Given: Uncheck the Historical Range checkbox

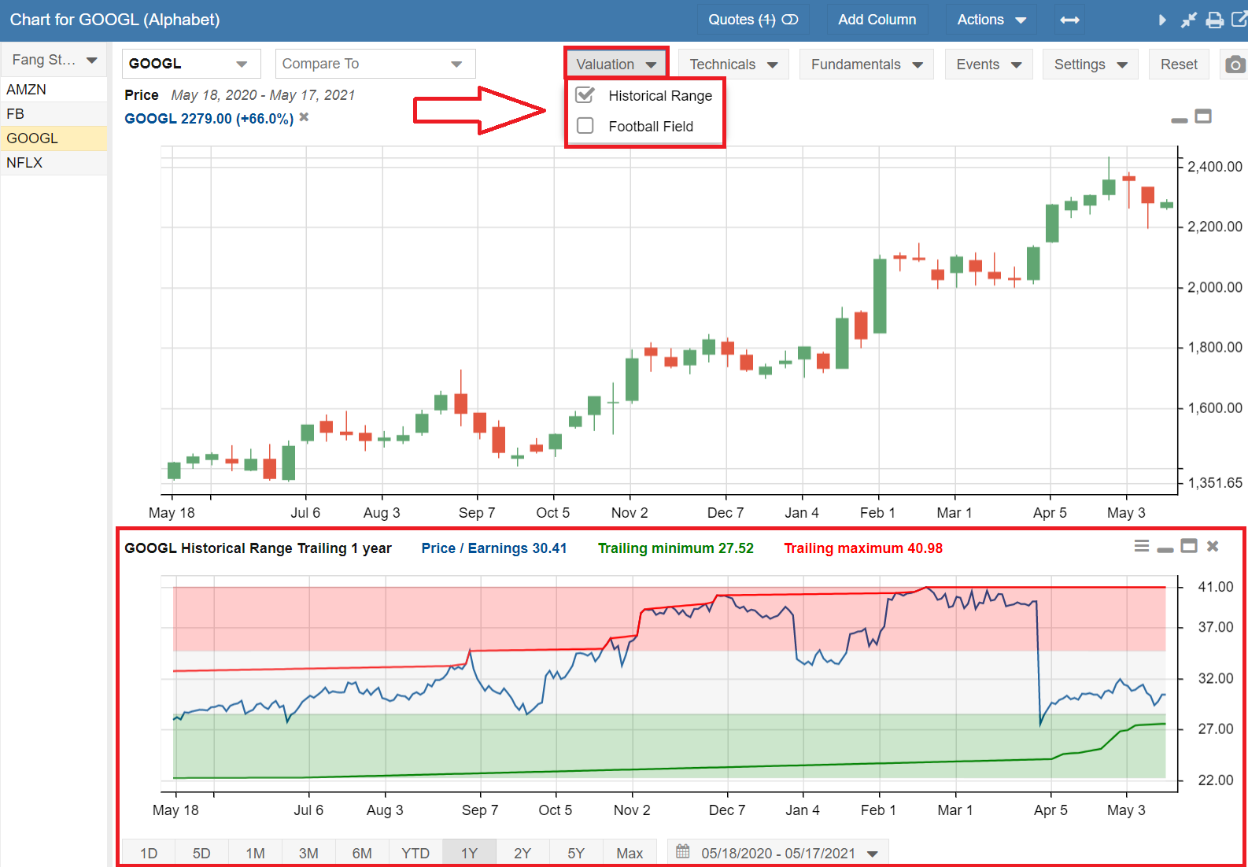Looking at the screenshot, I should click(585, 95).
